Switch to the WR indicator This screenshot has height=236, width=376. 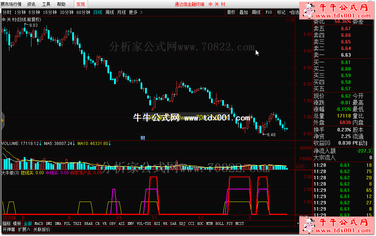point(165,223)
